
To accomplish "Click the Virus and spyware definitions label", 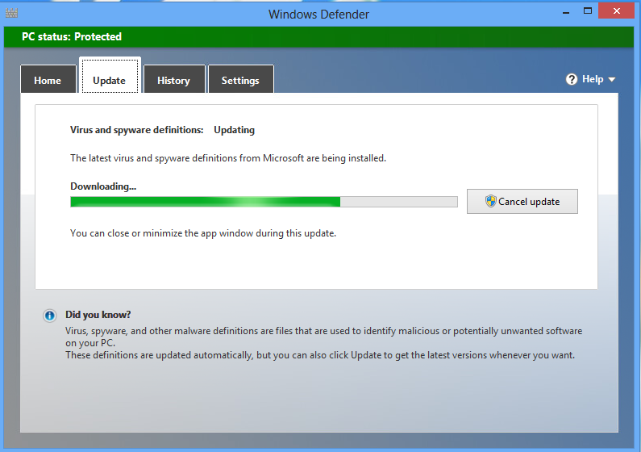I will pos(136,130).
